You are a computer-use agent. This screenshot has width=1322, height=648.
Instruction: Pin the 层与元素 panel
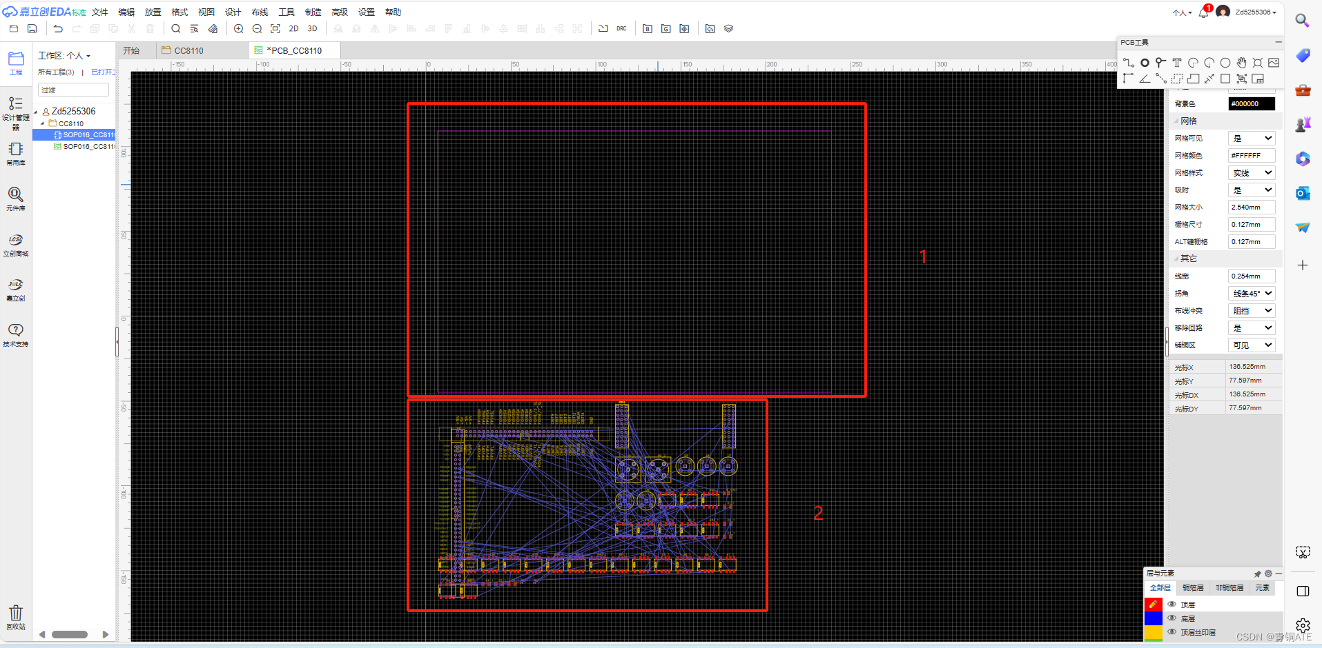click(x=1257, y=574)
